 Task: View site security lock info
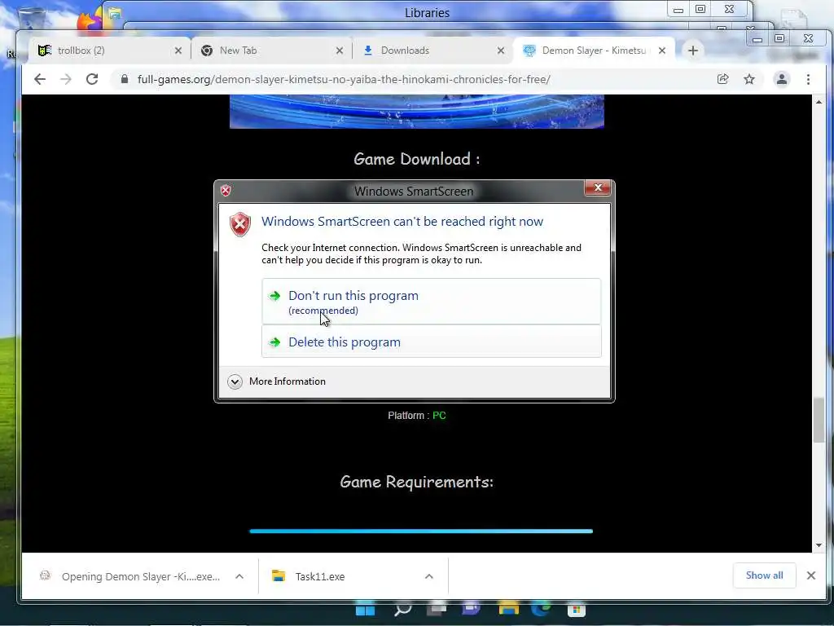(x=125, y=79)
